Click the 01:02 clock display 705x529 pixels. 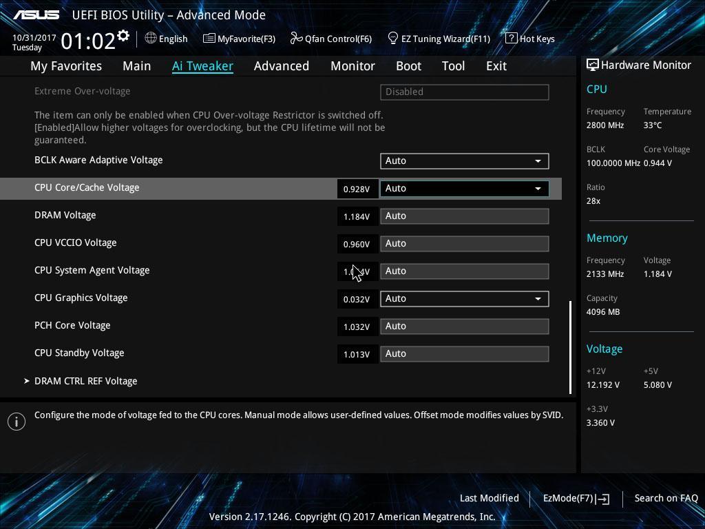(88, 41)
